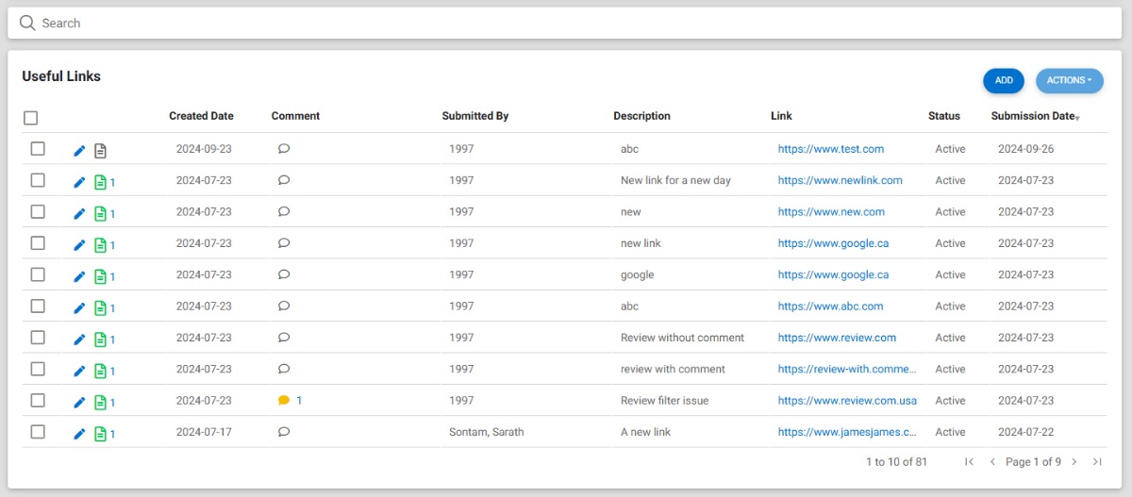Screen dimensions: 1132x497
Task: Jump to the last page arrow
Action: 1097,462
